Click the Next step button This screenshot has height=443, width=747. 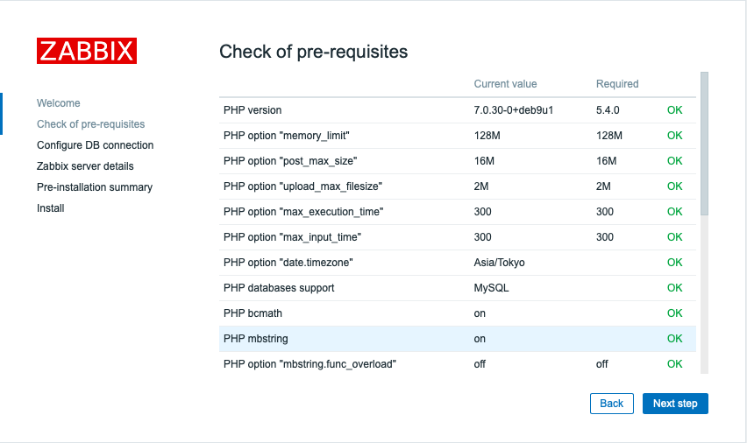coord(675,404)
